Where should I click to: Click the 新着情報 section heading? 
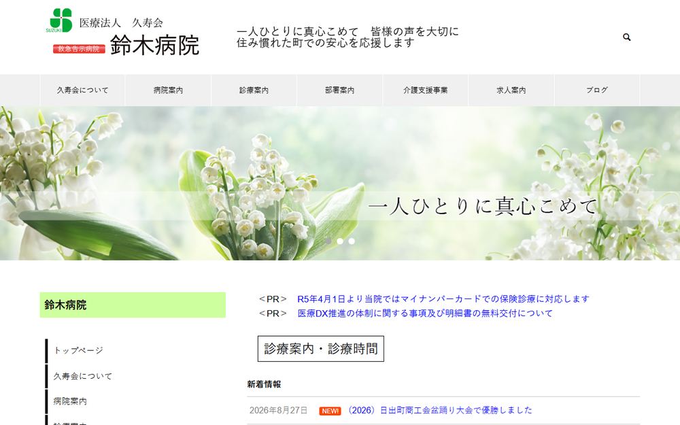(264, 384)
